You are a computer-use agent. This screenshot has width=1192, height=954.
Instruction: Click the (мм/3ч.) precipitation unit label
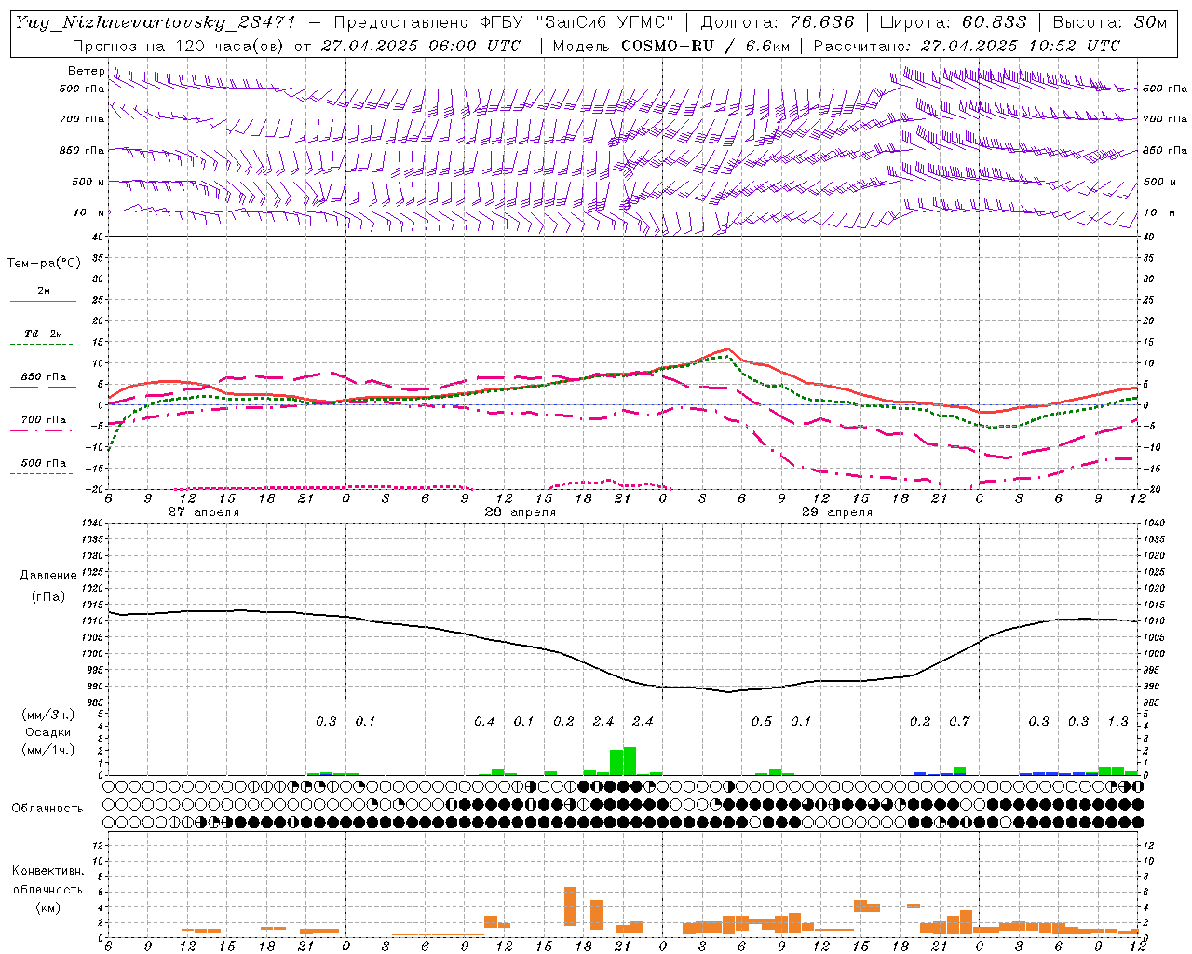coord(47,715)
